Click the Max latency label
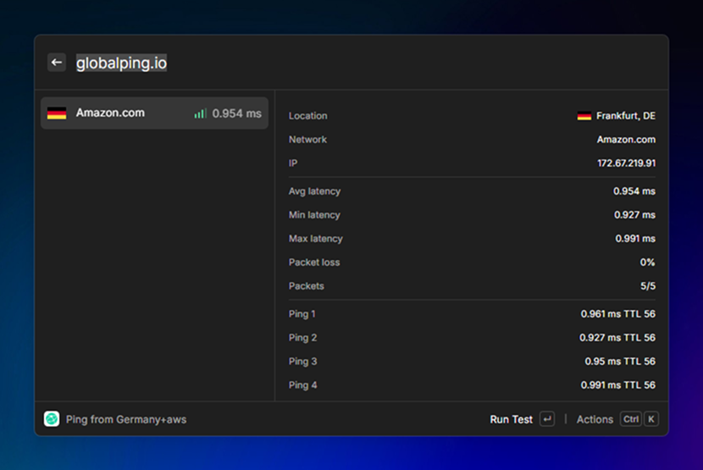This screenshot has width=703, height=470. [316, 239]
